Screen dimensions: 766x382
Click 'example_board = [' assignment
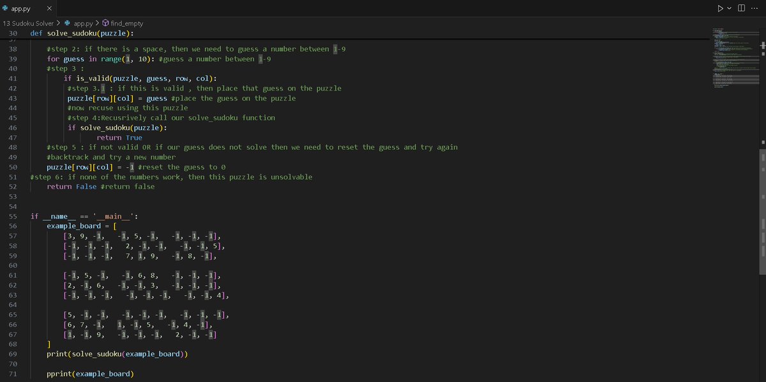click(x=82, y=226)
